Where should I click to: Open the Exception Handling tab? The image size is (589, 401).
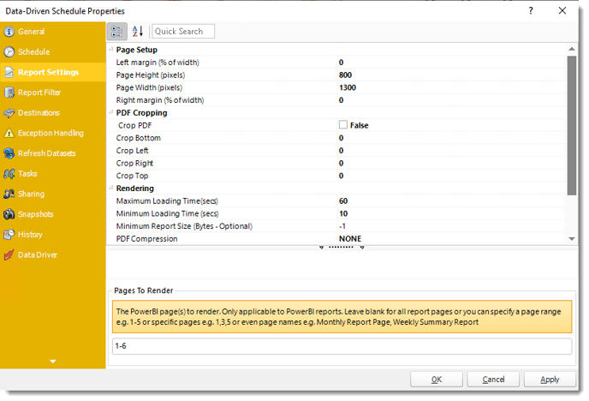click(53, 133)
